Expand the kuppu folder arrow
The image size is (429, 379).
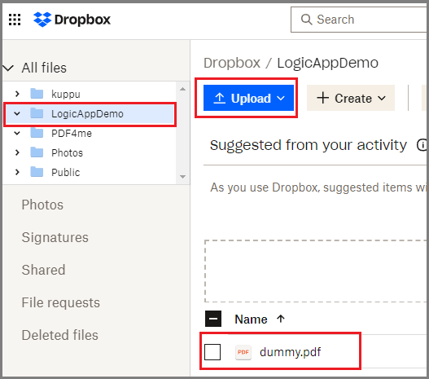[x=17, y=94]
